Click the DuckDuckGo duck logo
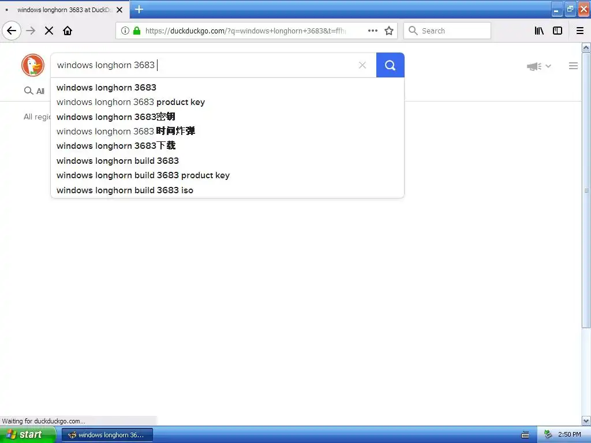591x443 pixels. [x=33, y=65]
